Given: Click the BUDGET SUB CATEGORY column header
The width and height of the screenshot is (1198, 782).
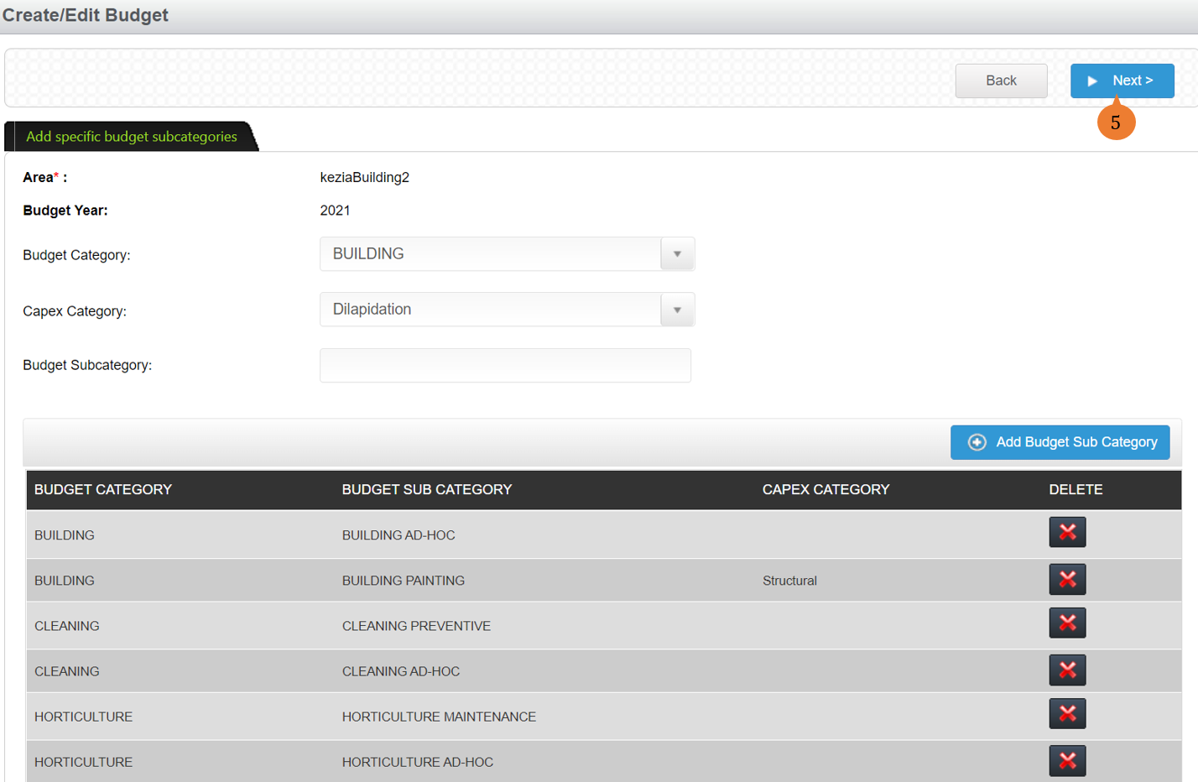Looking at the screenshot, I should [426, 489].
